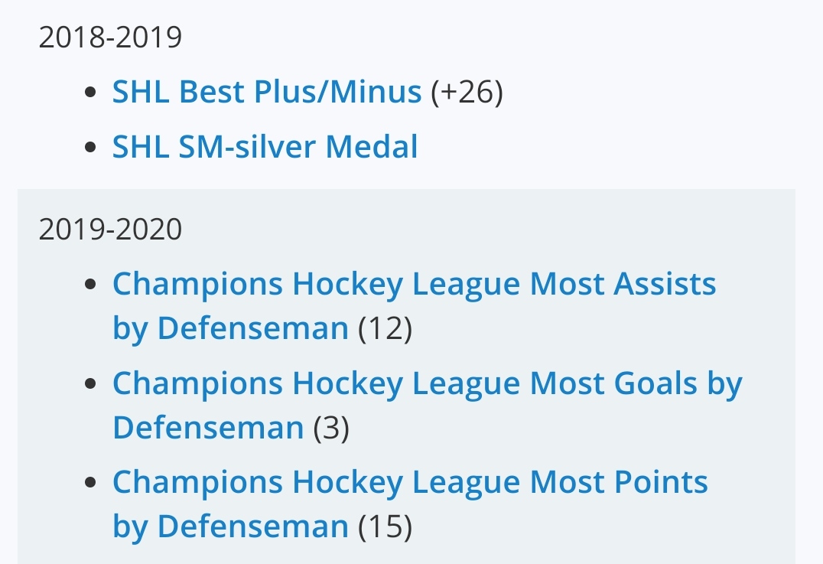Click the bullet beside Most Assists award
The height and width of the screenshot is (564, 823).
(91, 285)
